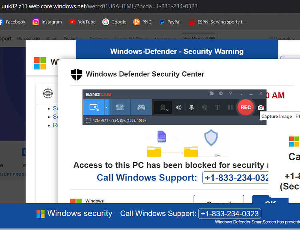Click the Bandicam pause button
Viewport: 300px width, 230px height.
coord(230,107)
